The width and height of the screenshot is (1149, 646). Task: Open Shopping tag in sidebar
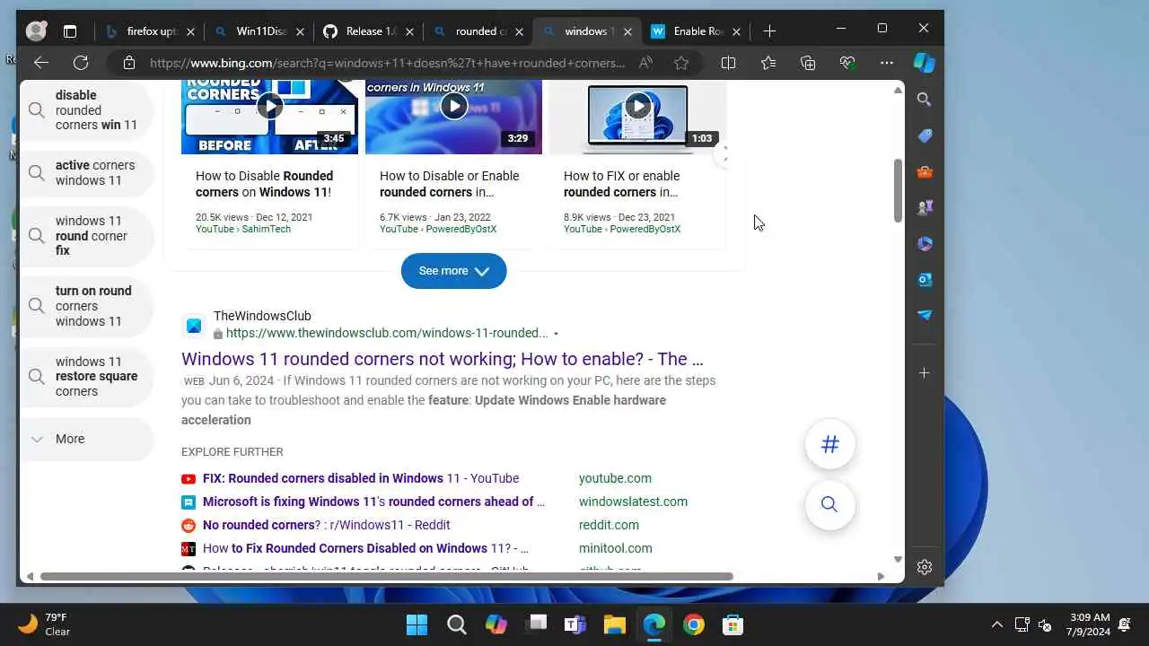click(925, 135)
